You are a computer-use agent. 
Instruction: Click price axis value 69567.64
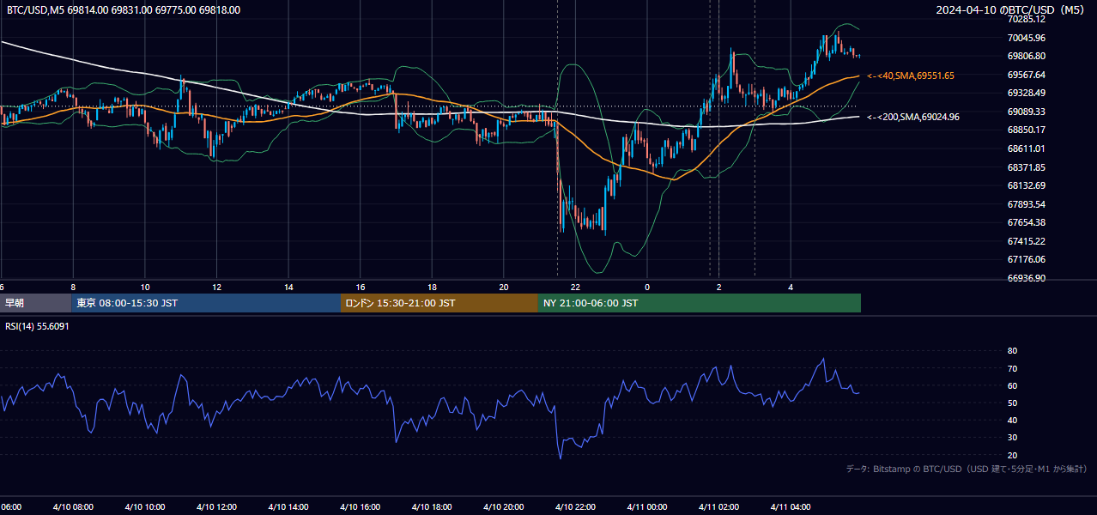(1026, 75)
